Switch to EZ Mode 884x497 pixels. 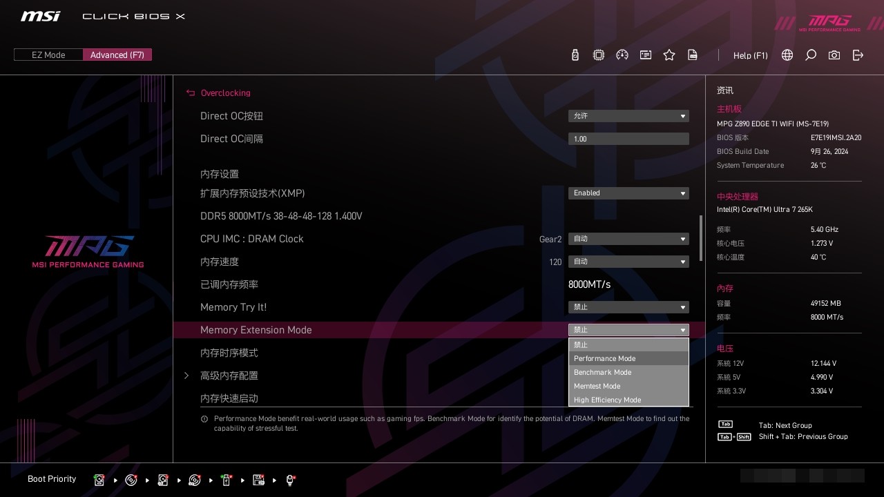48,55
